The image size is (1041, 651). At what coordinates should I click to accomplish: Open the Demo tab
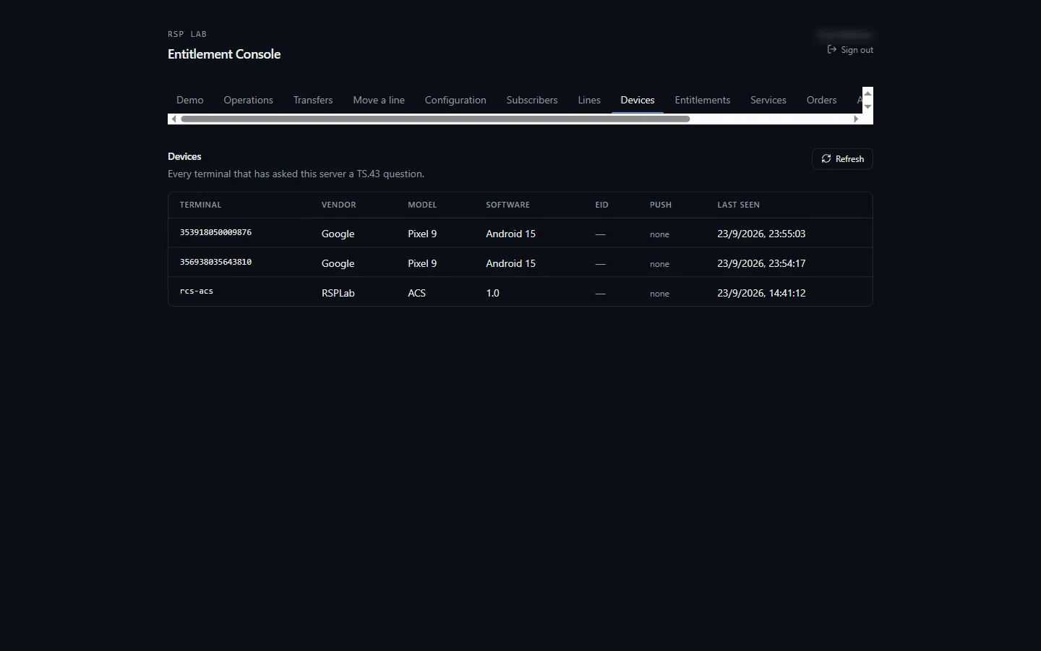click(189, 100)
